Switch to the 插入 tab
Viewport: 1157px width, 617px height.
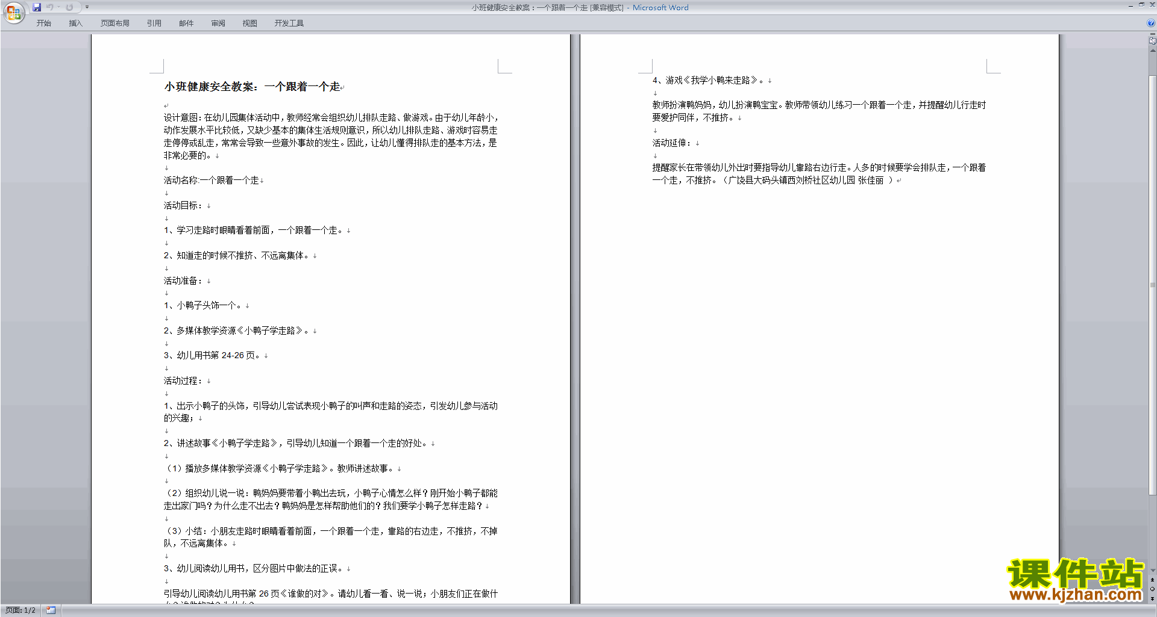[75, 23]
